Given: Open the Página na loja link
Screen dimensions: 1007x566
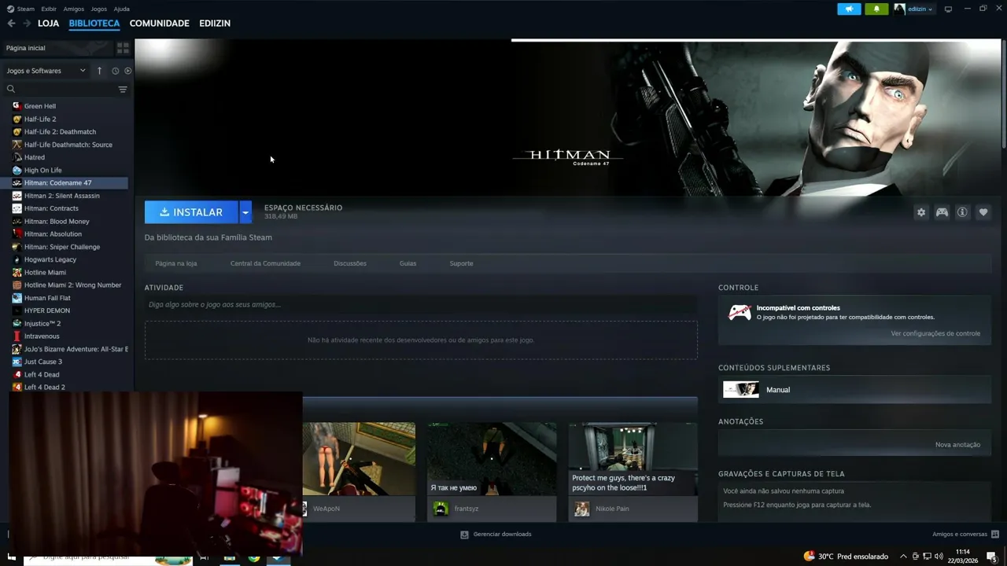Looking at the screenshot, I should point(176,263).
